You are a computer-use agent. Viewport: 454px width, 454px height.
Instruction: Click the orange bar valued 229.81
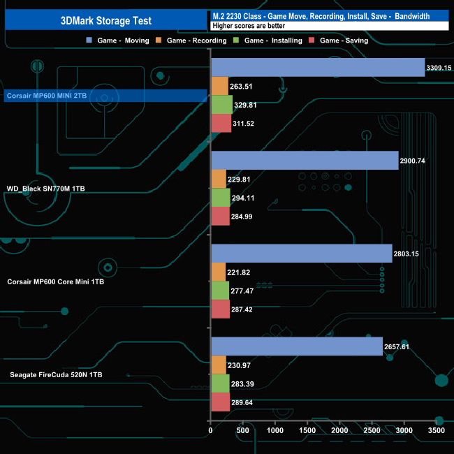click(219, 179)
